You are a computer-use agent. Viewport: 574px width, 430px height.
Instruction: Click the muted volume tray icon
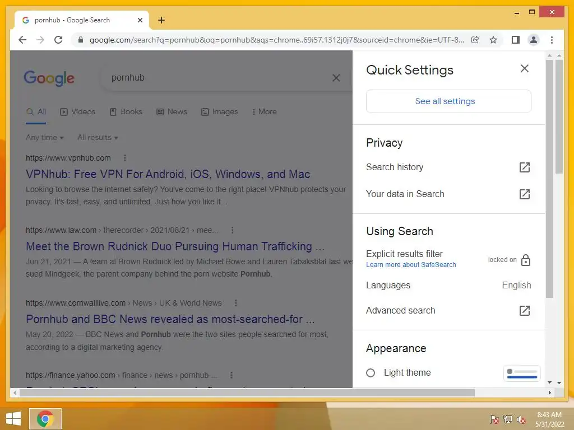tap(521, 419)
